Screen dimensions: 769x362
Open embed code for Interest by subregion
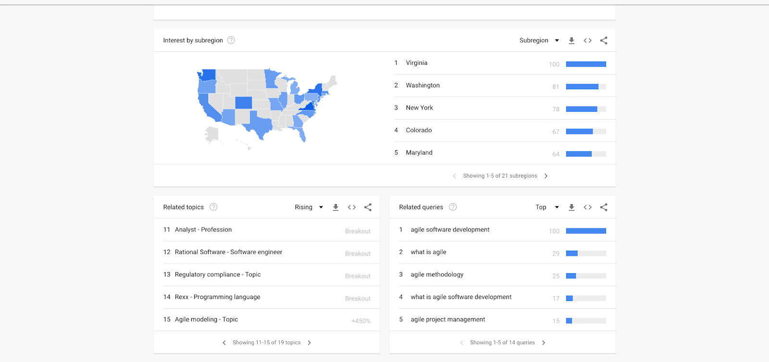click(x=587, y=41)
